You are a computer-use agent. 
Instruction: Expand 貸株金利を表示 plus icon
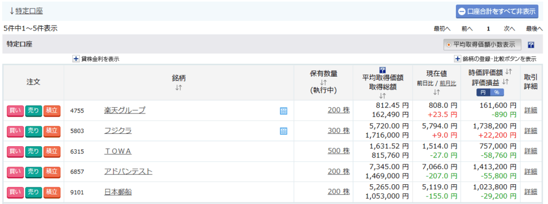click(x=76, y=59)
